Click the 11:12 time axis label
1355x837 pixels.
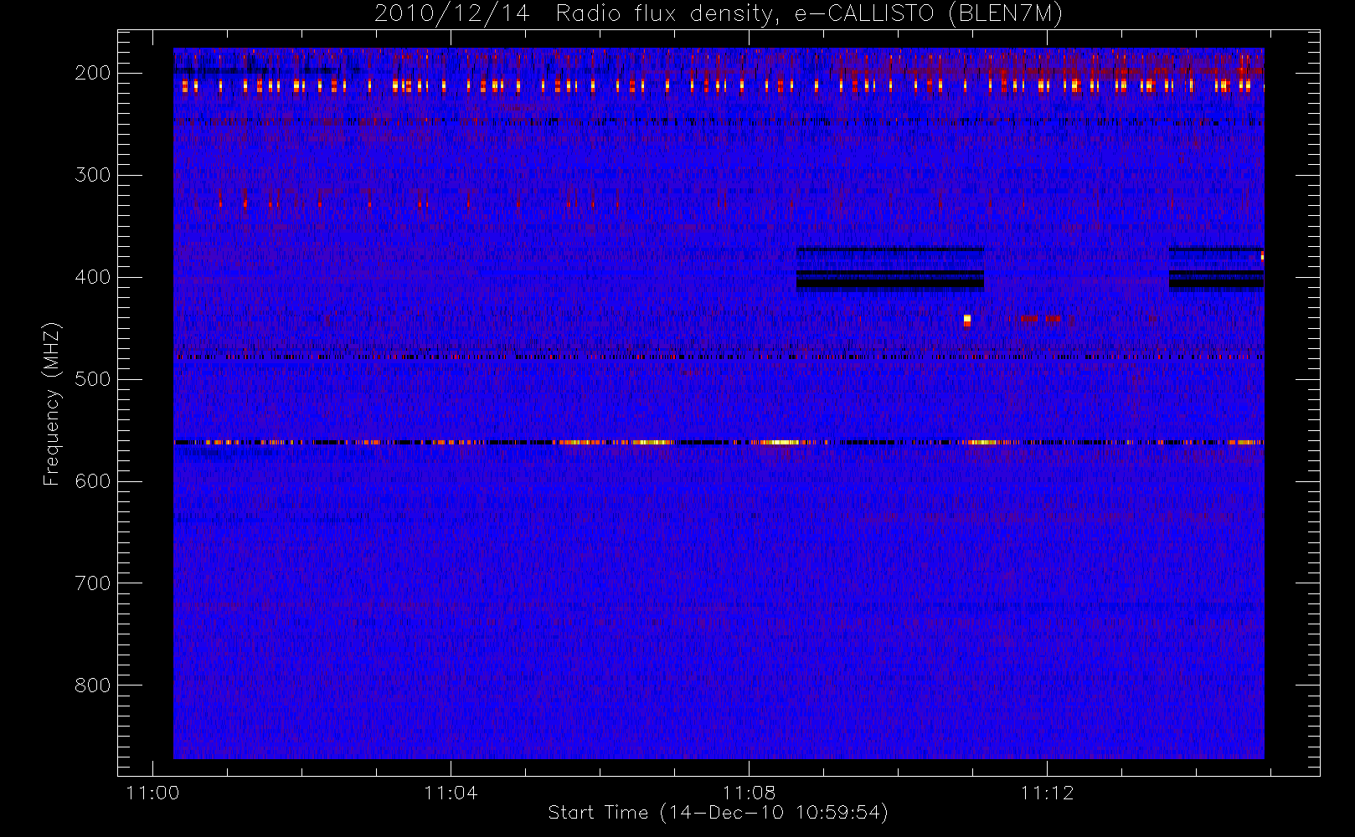(1047, 793)
